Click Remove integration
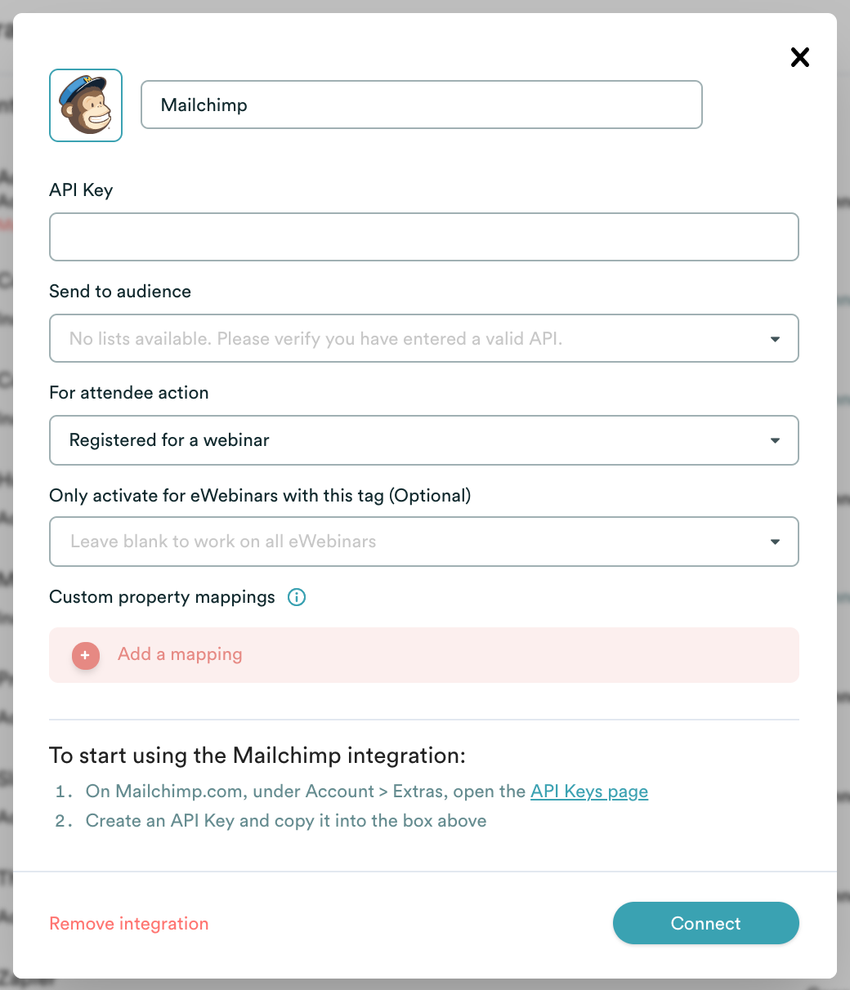This screenshot has height=990, width=850. pos(128,923)
